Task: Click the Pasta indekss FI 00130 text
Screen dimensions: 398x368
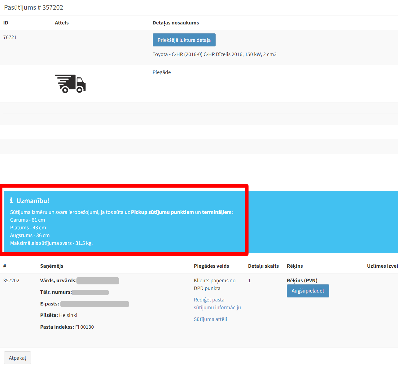Action: tap(67, 327)
